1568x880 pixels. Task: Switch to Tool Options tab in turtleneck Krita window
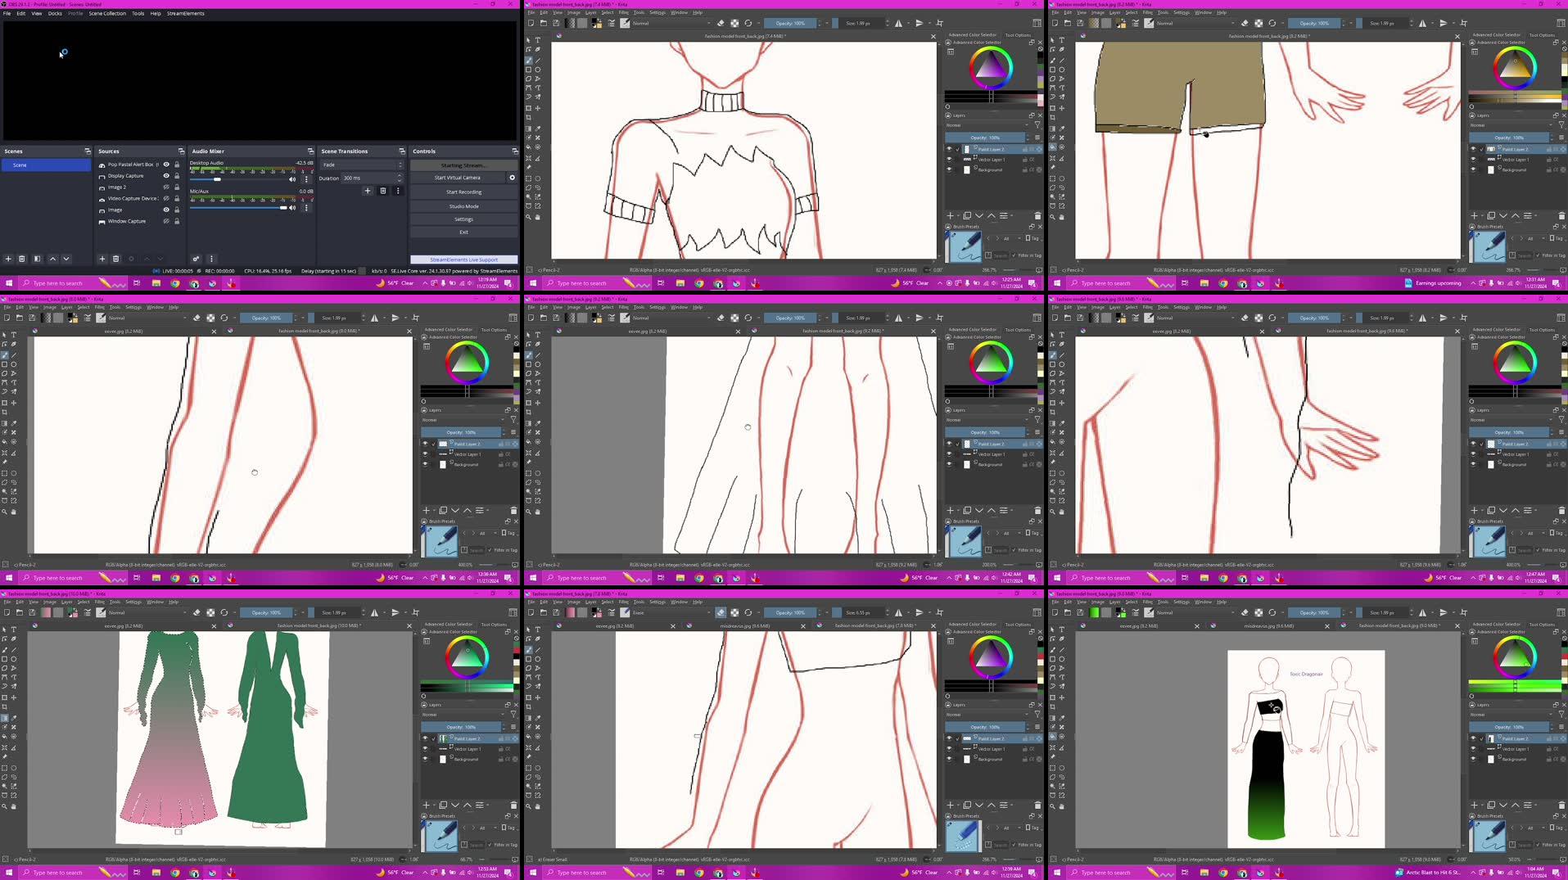(x=1018, y=35)
